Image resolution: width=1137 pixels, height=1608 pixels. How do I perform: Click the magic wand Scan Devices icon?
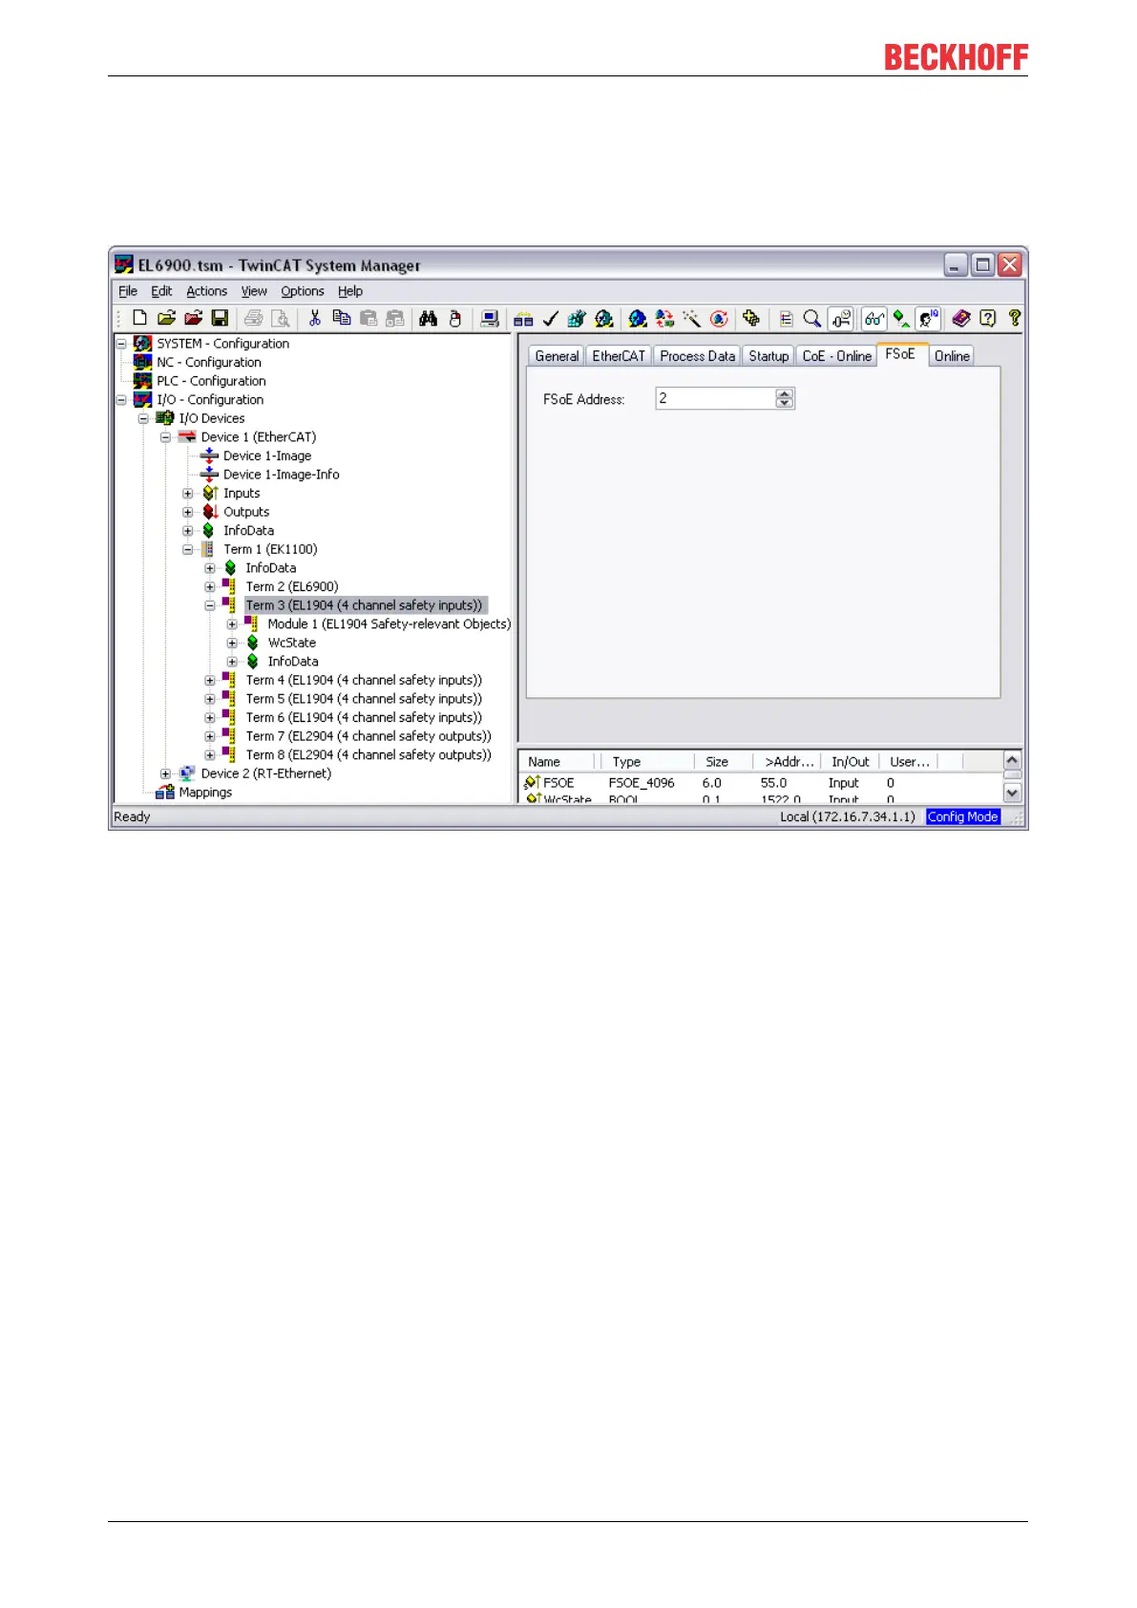(692, 318)
